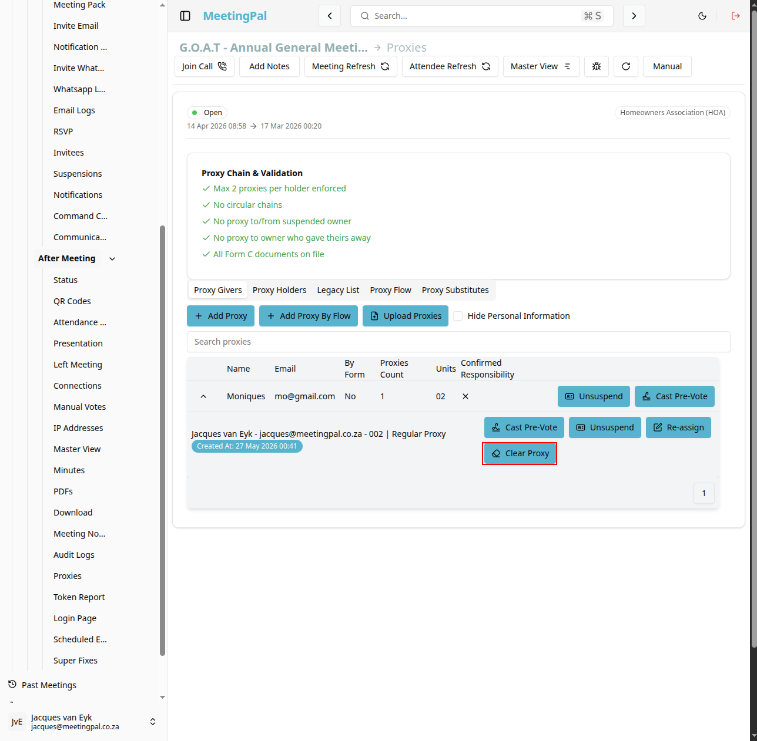Click the Add Proxy By Flow button
Screen dimensions: 757x741
click(309, 316)
